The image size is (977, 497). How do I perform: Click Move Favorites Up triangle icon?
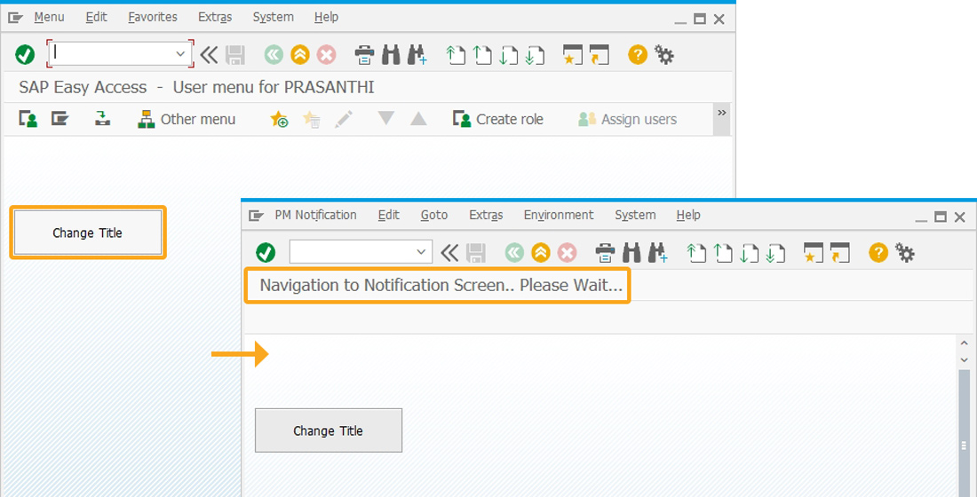pos(418,118)
